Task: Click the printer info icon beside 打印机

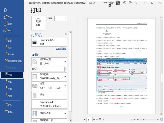Action: click(x=66, y=34)
